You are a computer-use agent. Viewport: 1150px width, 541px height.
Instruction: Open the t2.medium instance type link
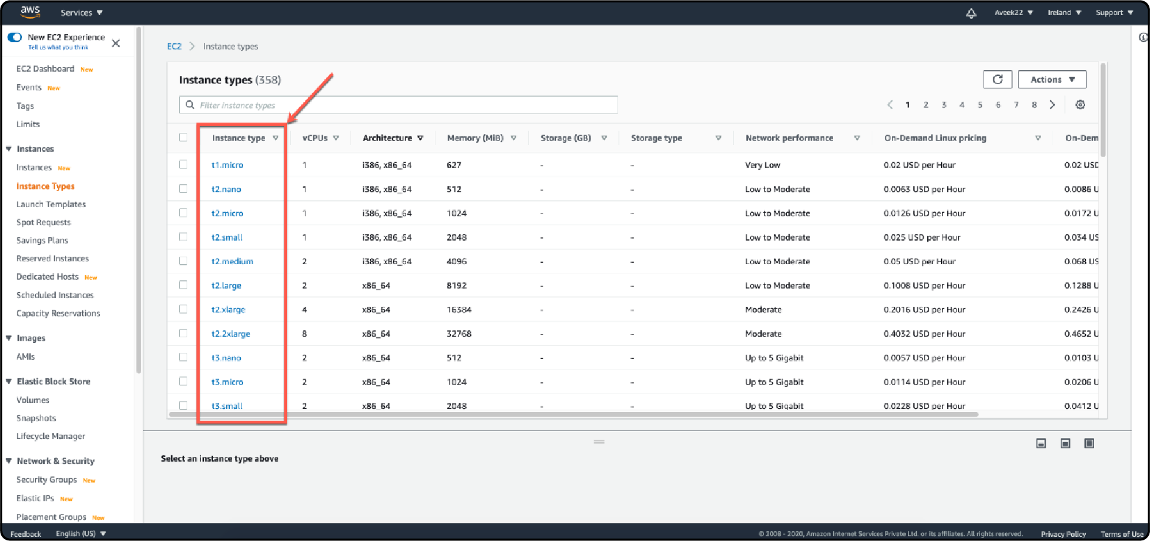tap(232, 261)
